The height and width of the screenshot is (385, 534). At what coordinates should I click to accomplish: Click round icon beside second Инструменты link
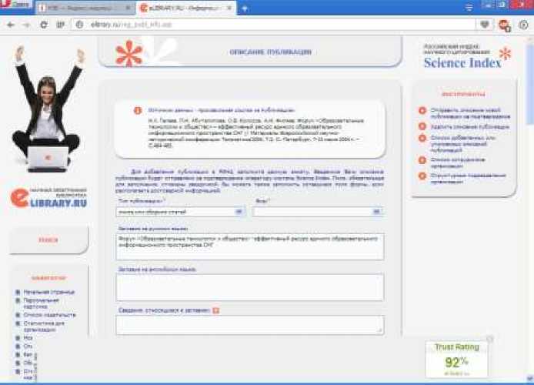pyautogui.click(x=422, y=126)
